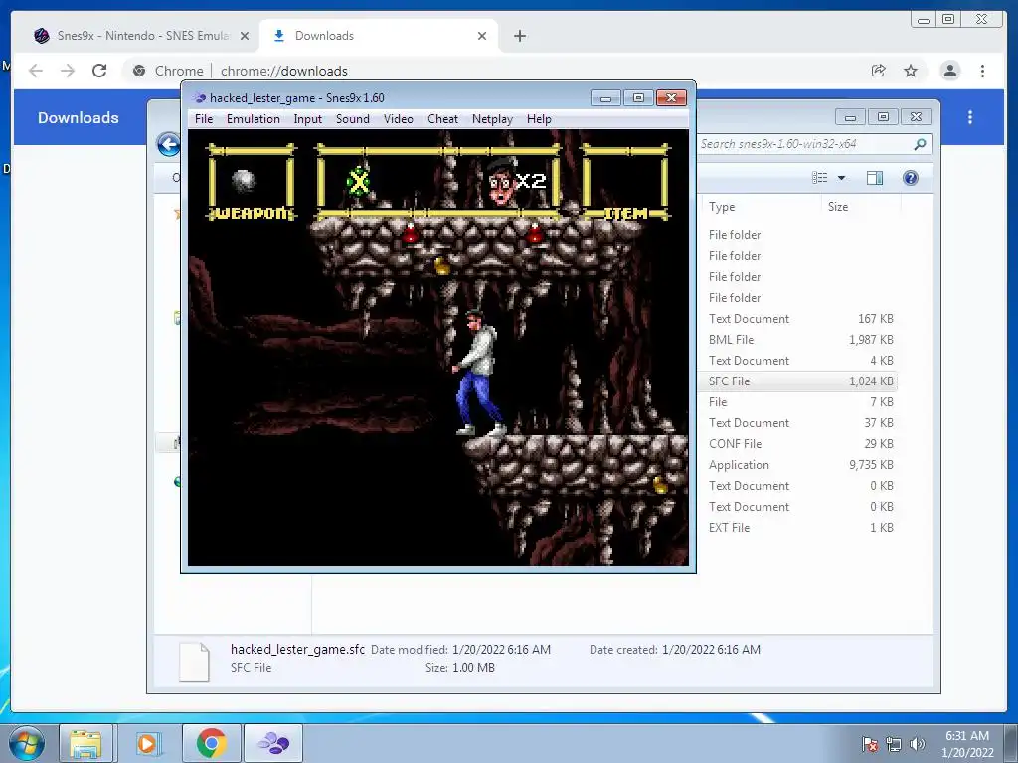Open the volume speaker tray icon

pyautogui.click(x=918, y=744)
